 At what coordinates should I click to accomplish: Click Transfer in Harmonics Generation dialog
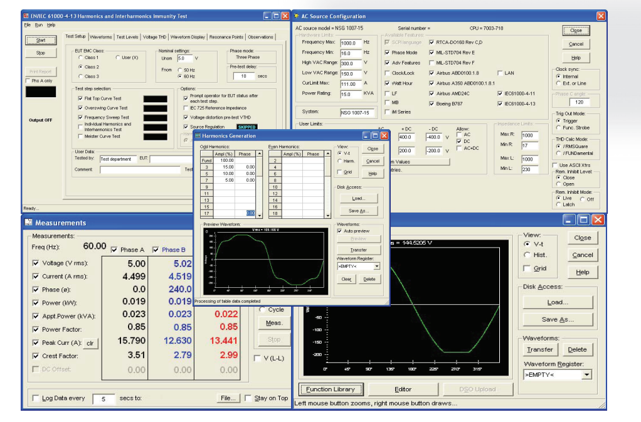tap(359, 250)
